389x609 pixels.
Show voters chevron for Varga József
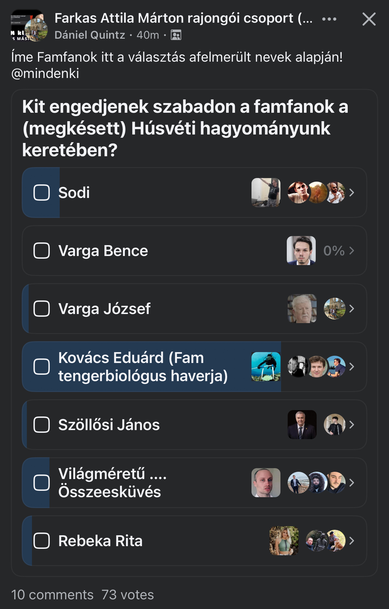(352, 309)
